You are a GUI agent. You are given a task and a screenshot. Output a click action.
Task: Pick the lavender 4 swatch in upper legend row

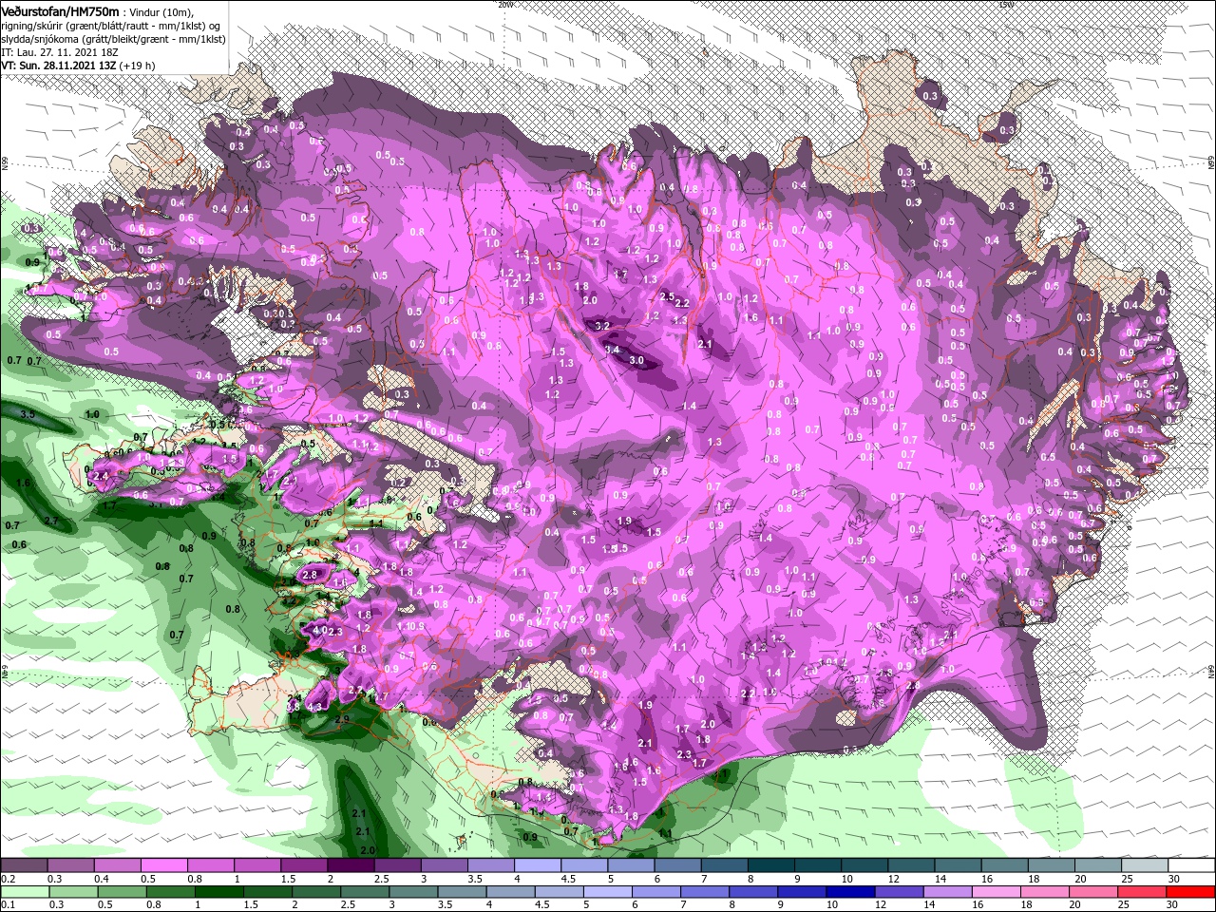point(537,865)
